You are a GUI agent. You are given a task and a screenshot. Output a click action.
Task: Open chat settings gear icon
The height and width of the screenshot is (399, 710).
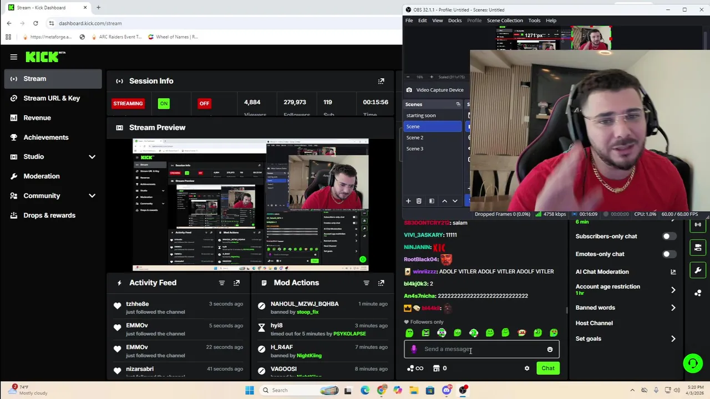(x=527, y=368)
